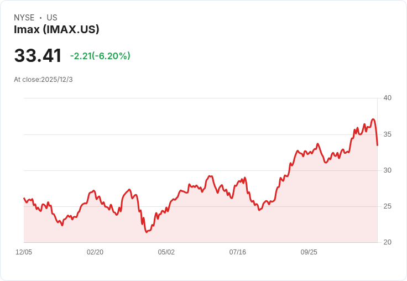Image resolution: width=407 pixels, height=281 pixels.
Task: Click the At close:2025/12/3 date text
Action: (43, 80)
